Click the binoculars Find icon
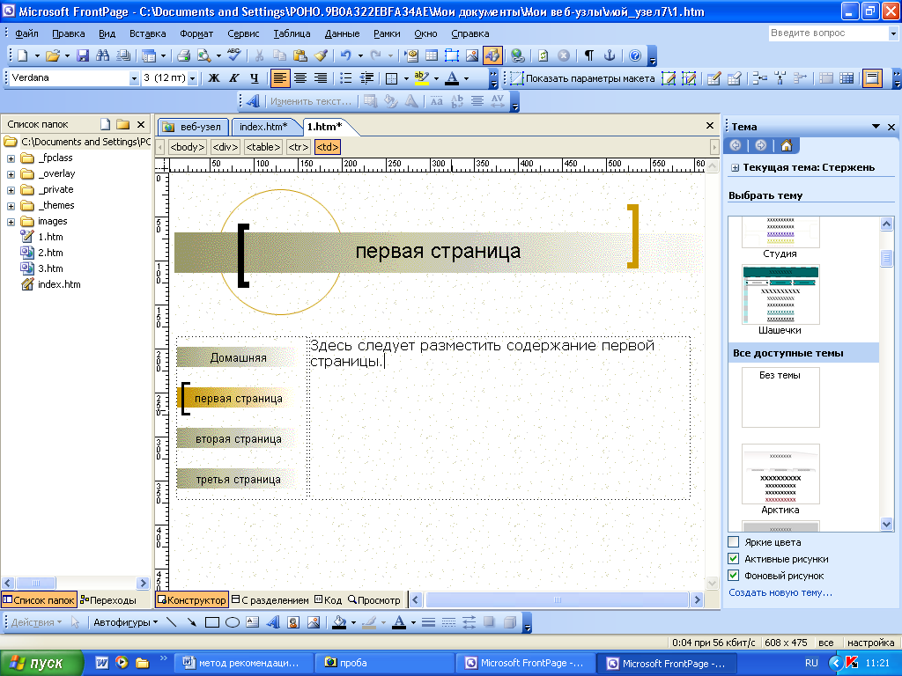The height and width of the screenshot is (676, 902). [103, 55]
